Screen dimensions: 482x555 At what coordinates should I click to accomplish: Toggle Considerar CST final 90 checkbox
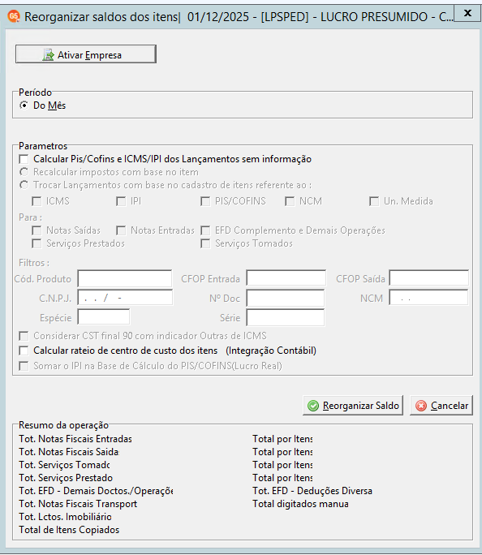(24, 336)
